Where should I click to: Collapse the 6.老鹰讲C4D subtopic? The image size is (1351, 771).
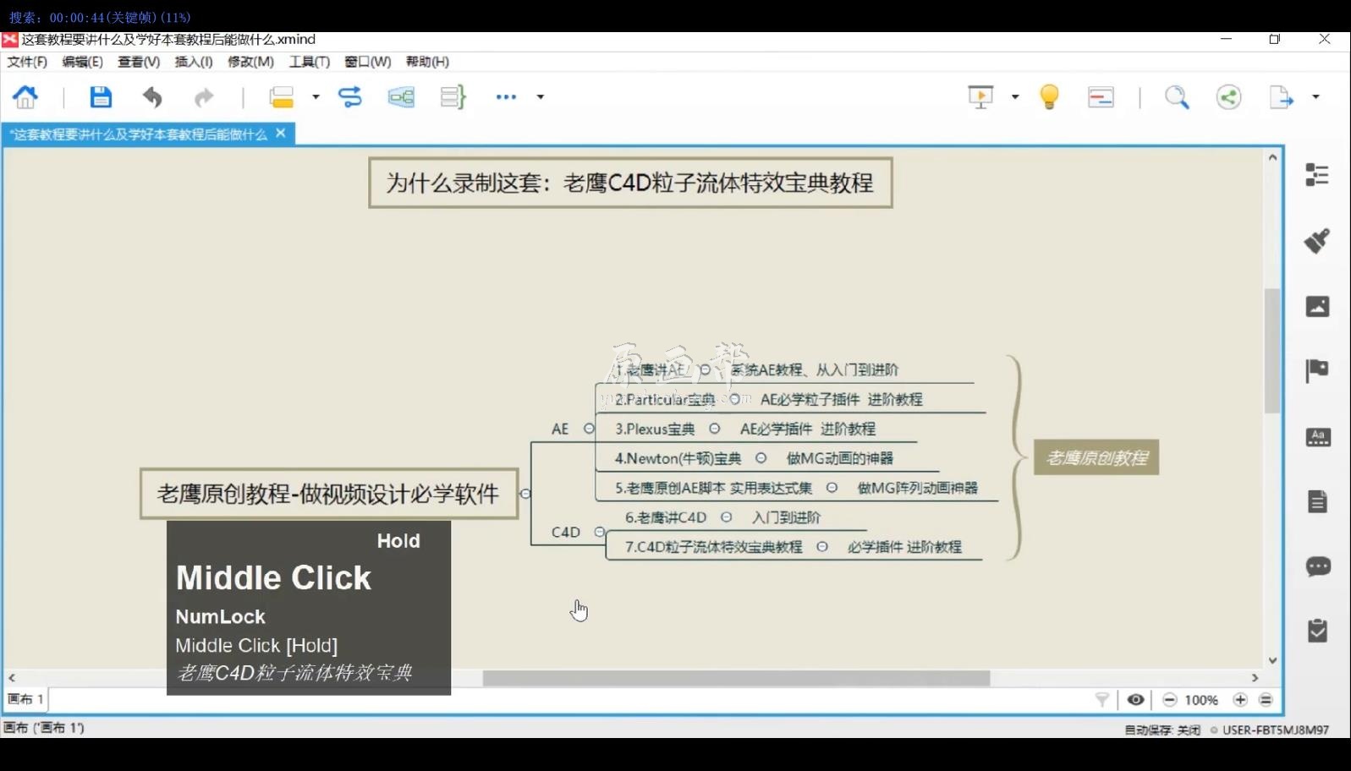click(x=726, y=517)
